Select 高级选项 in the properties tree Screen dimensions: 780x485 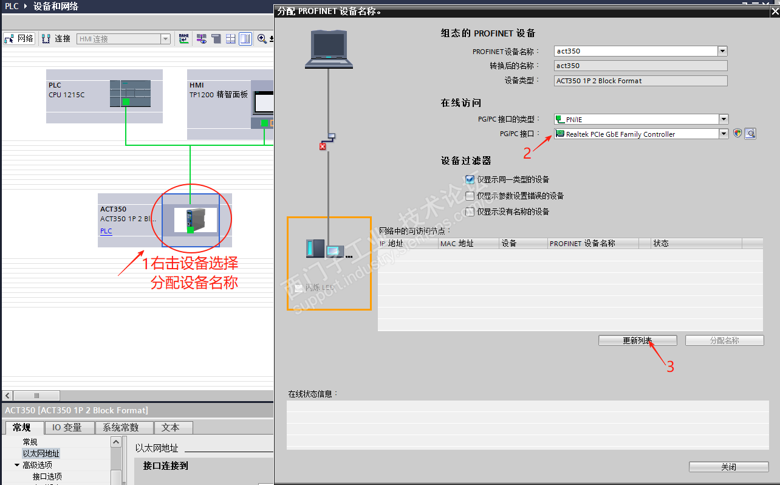click(x=37, y=465)
